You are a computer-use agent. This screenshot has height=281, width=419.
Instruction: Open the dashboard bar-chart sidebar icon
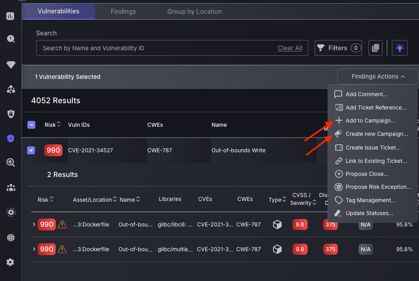click(10, 16)
